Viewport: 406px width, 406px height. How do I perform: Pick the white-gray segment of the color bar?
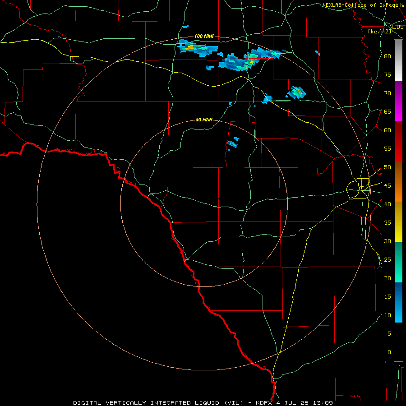point(398,60)
